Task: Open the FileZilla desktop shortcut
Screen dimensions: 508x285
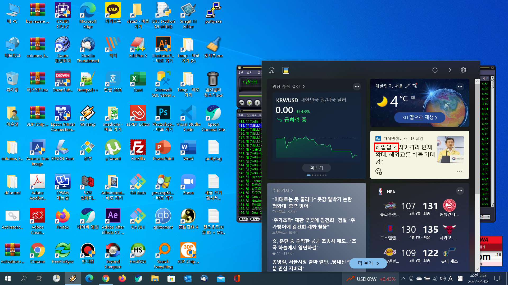Action: [138, 150]
